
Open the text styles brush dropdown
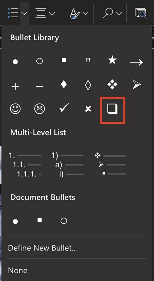[85, 13]
